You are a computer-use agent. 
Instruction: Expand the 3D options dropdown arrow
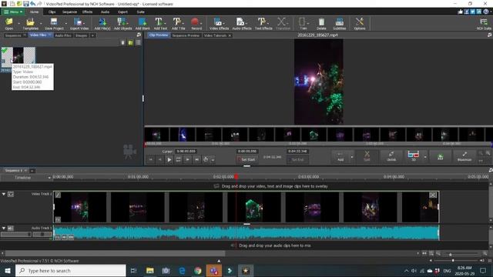tap(425, 156)
